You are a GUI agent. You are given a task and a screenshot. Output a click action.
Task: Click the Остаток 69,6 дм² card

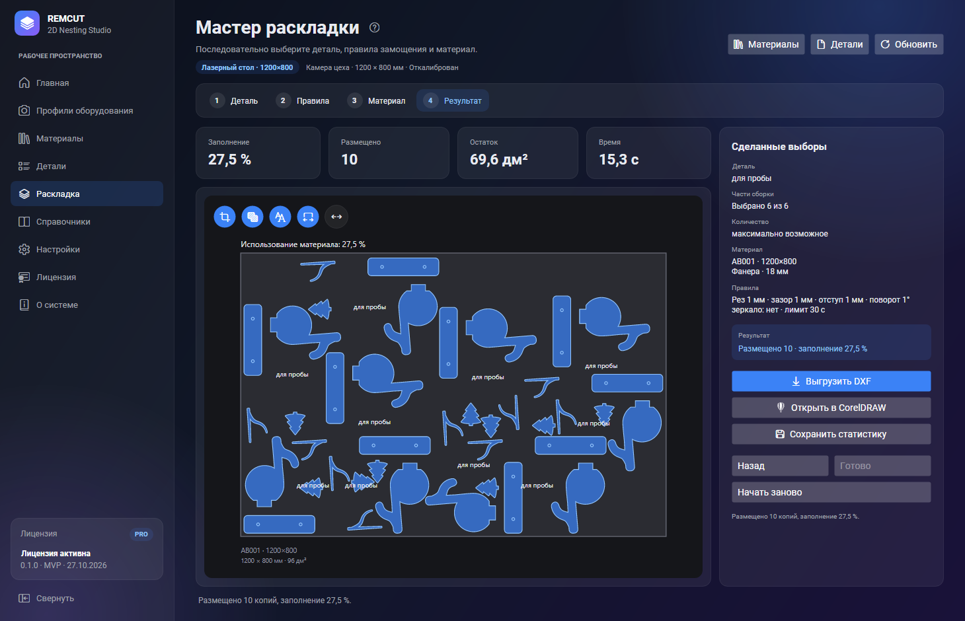pos(518,153)
